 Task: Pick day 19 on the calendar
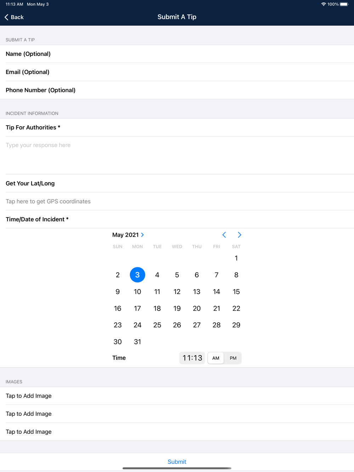(177, 309)
